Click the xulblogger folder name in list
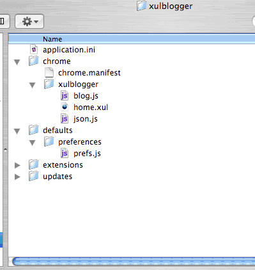Image resolution: width=255 pixels, height=270 pixels. (78, 84)
